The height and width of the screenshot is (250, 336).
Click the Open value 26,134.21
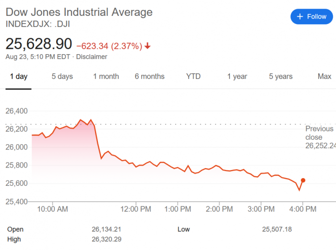pyautogui.click(x=107, y=229)
